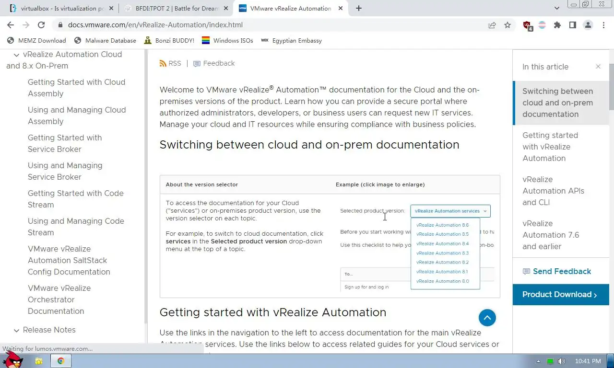Open the Egyptian Embassy bookmark

tap(291, 41)
